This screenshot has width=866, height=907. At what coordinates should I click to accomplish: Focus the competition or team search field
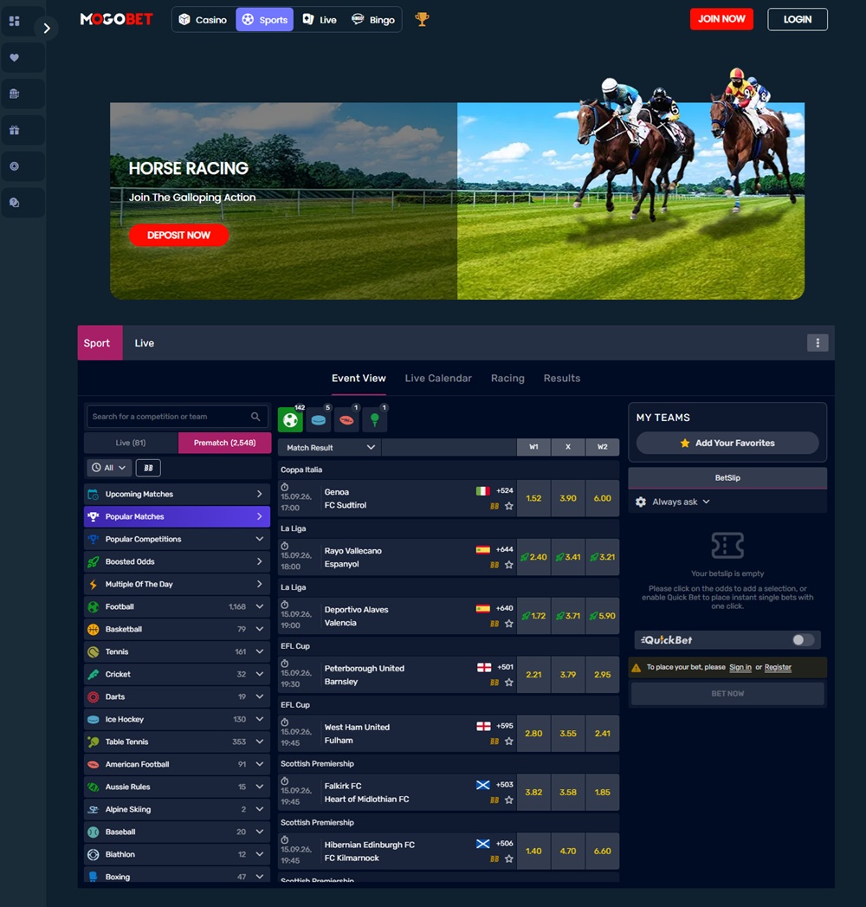[177, 417]
